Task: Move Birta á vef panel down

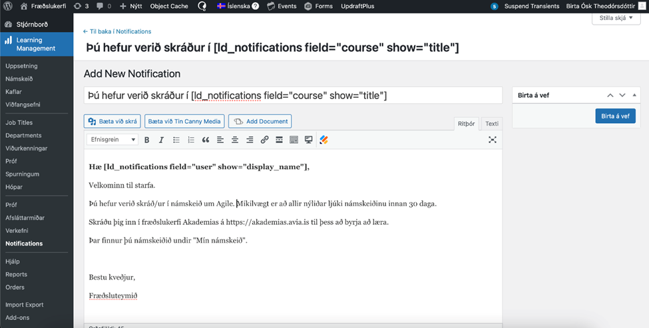Action: [x=622, y=95]
